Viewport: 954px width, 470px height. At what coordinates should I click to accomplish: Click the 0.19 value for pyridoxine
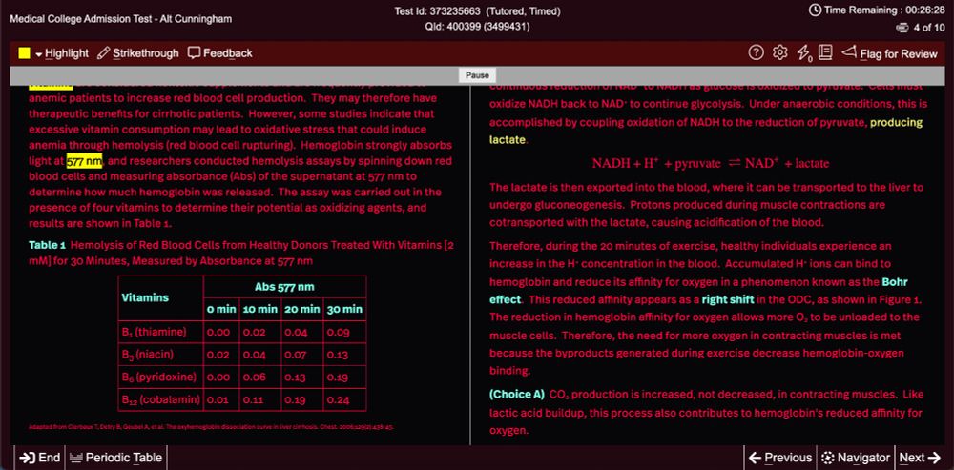coord(338,377)
